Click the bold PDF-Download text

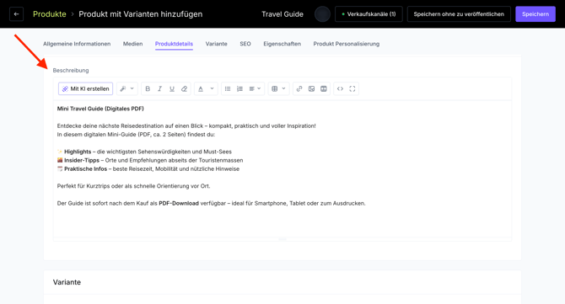[179, 204]
